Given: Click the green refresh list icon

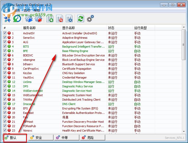Looking at the screenshot, I should coord(81,19).
